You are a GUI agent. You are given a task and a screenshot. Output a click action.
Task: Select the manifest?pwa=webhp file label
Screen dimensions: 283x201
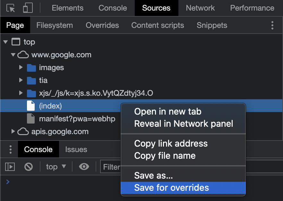tap(77, 119)
